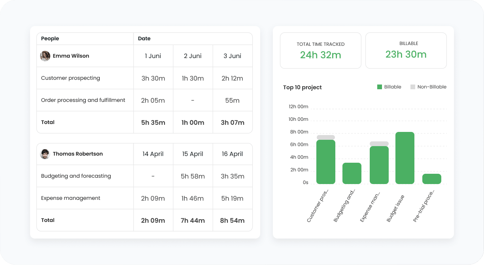This screenshot has width=484, height=265.
Task: Select the Pre-trial chart bar
Action: pyautogui.click(x=432, y=179)
